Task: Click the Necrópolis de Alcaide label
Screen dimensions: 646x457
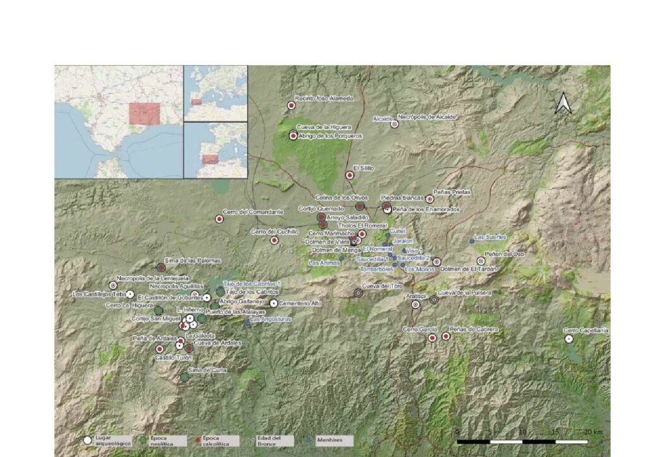Action: click(x=428, y=117)
